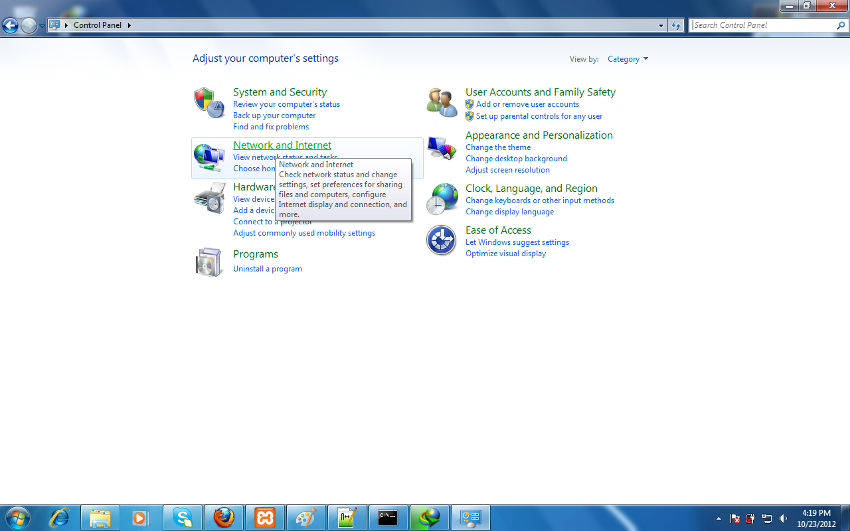Select Uninstall a program link
The height and width of the screenshot is (531, 850).
(268, 269)
